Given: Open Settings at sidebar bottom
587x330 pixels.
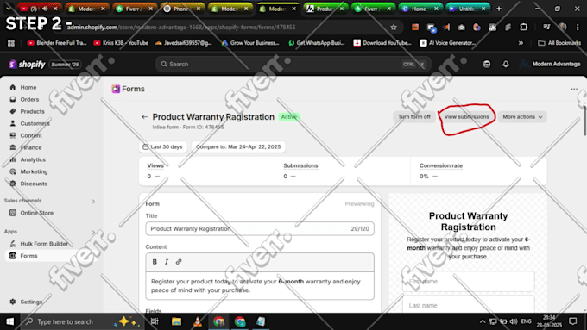Looking at the screenshot, I should [31, 302].
